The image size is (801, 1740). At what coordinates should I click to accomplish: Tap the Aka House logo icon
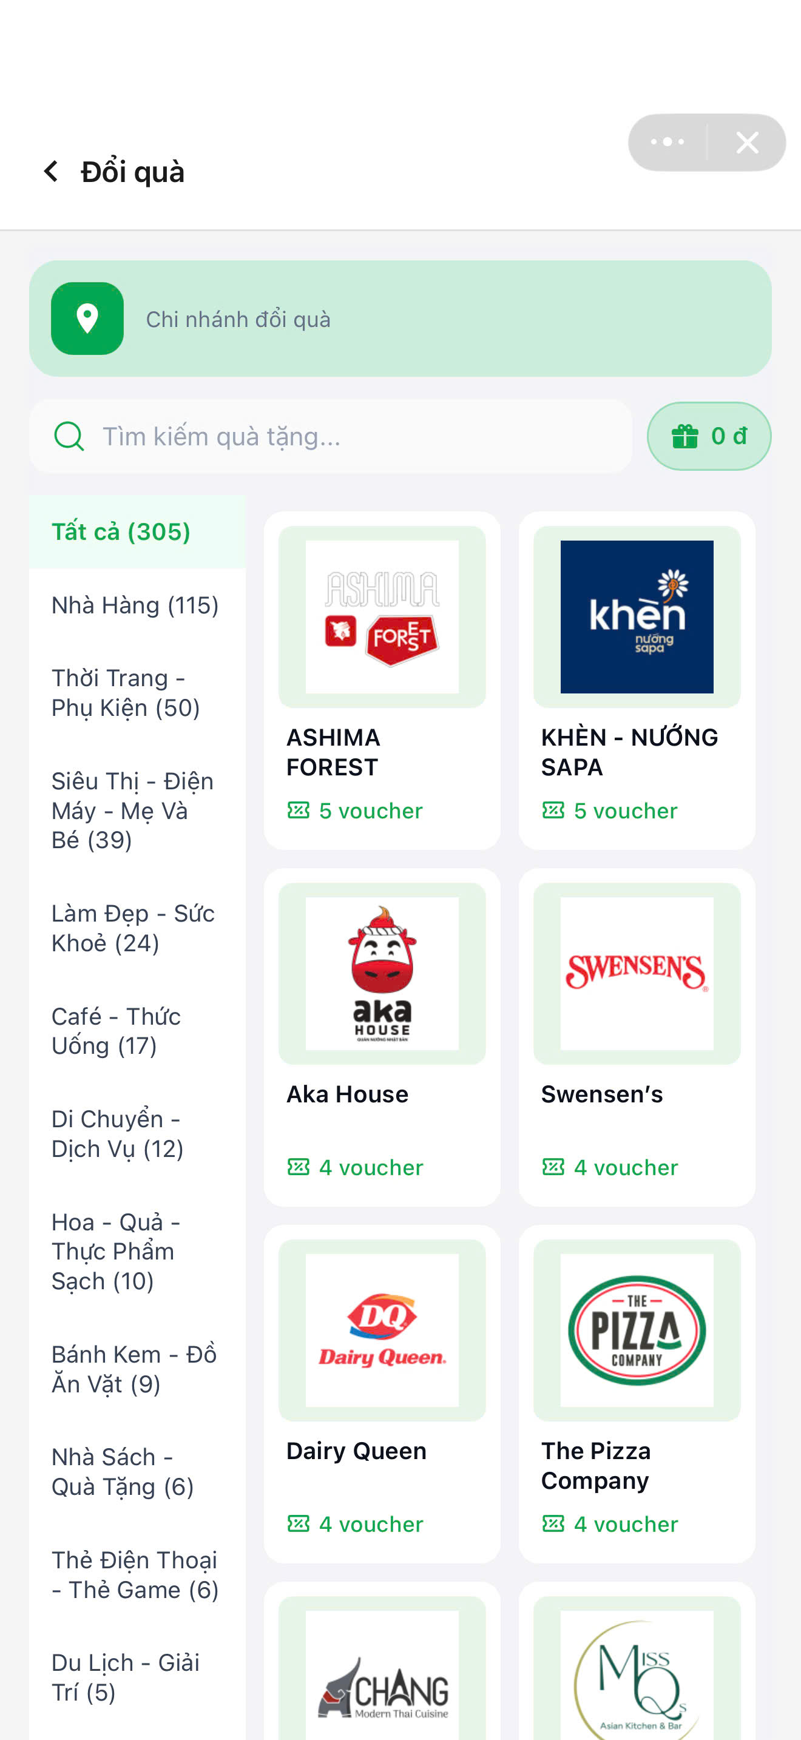point(382,973)
